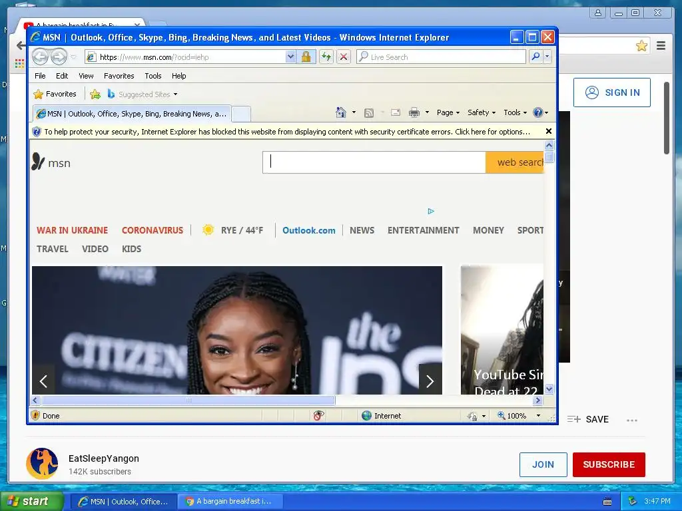The height and width of the screenshot is (511, 682).
Task: Click security information bar for options
Action: [x=287, y=132]
